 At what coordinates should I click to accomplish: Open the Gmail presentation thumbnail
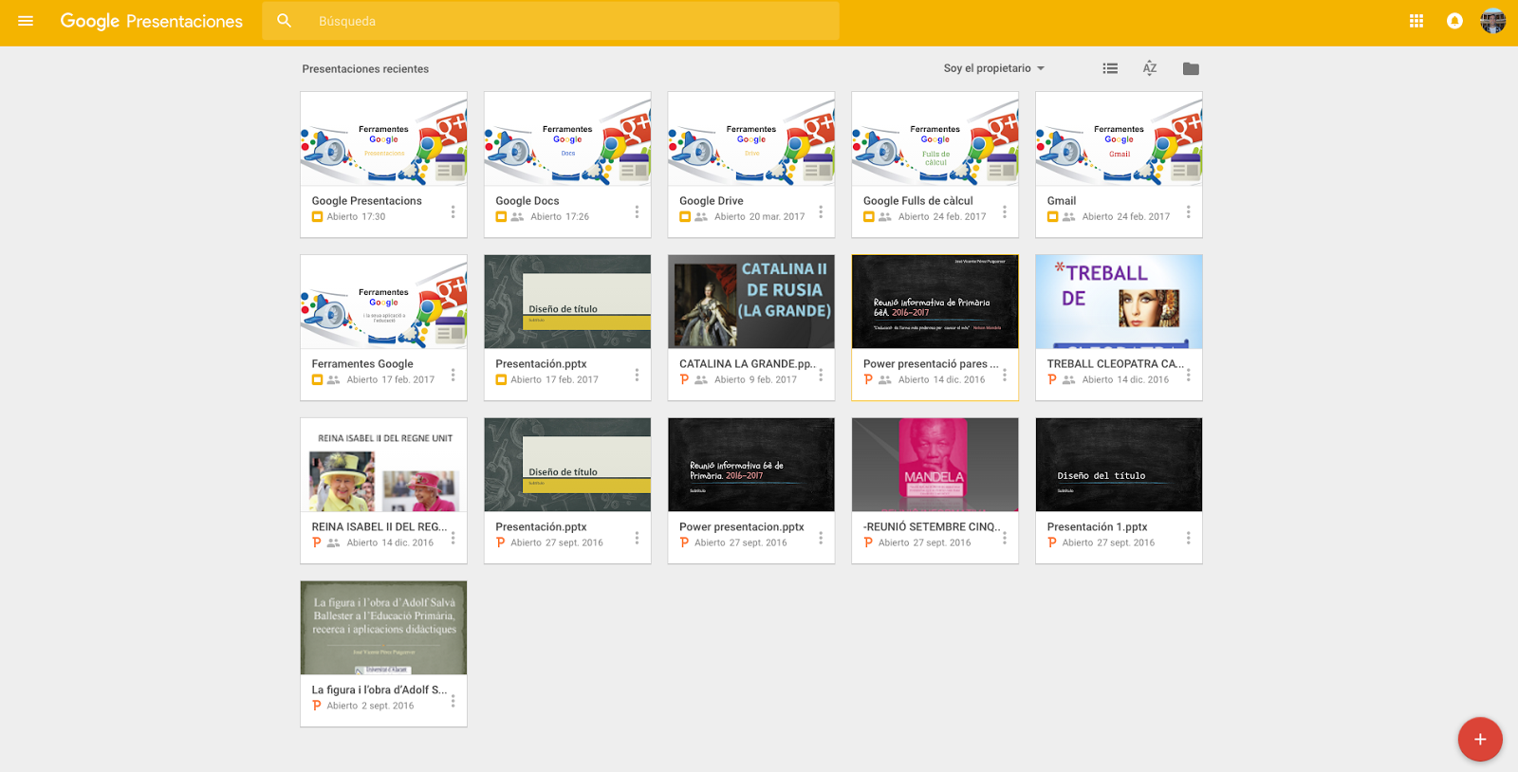coord(1120,138)
